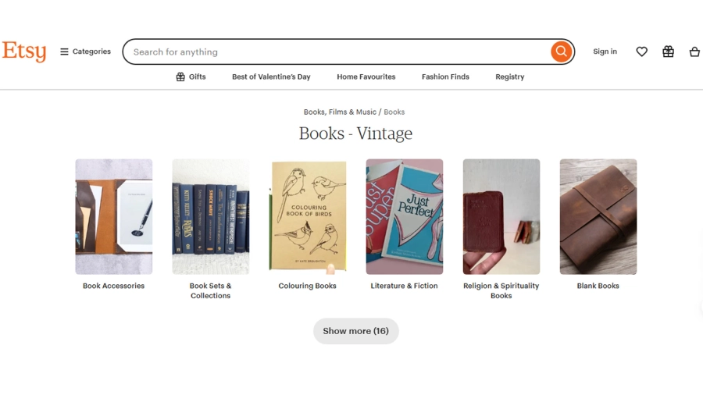Select the Book Sets & Collections image
Screen dimensions: 703x395
[x=211, y=216]
